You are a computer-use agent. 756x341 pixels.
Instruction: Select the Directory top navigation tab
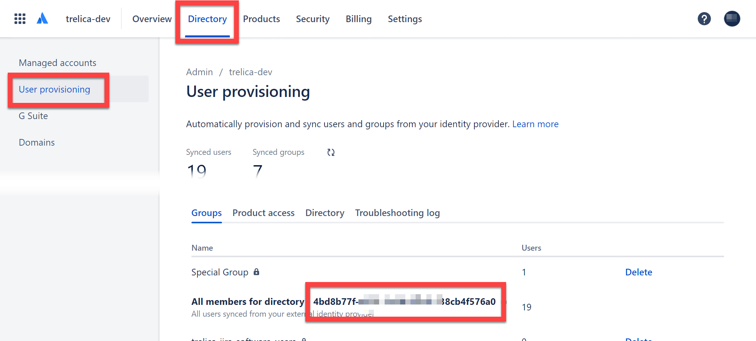[x=207, y=19]
